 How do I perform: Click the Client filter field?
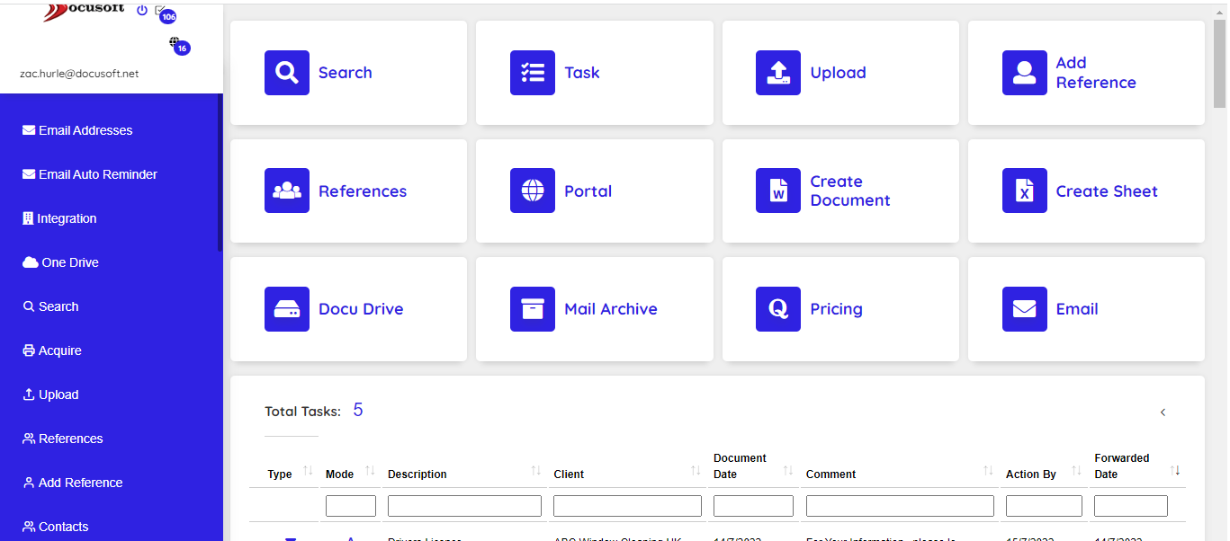pos(626,505)
